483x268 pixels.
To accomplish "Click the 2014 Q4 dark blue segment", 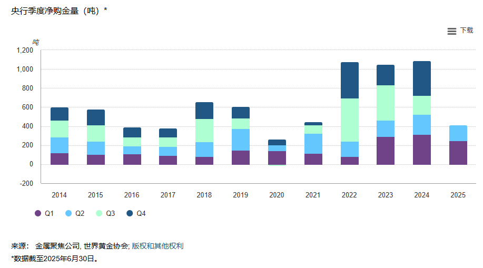I will coord(60,114).
